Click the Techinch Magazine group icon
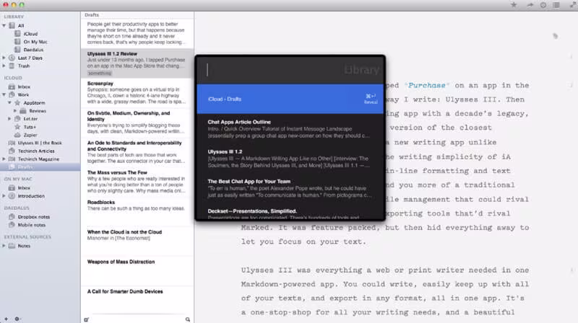This screenshot has width=578, height=323. coord(12,159)
